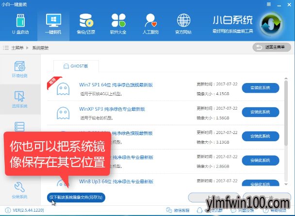The image size is (295, 216).
Task: Install the system sized 3.13GB
Action: click(261, 136)
